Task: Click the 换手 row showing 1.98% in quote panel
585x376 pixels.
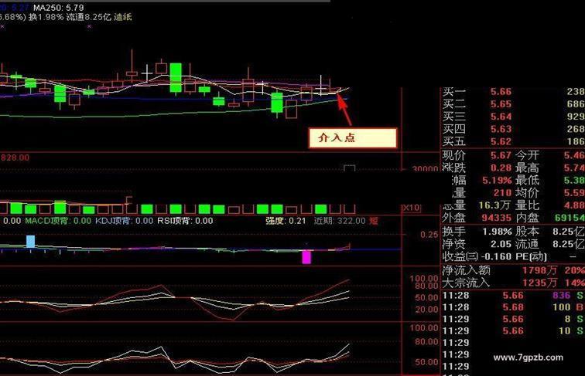Action: [477, 232]
